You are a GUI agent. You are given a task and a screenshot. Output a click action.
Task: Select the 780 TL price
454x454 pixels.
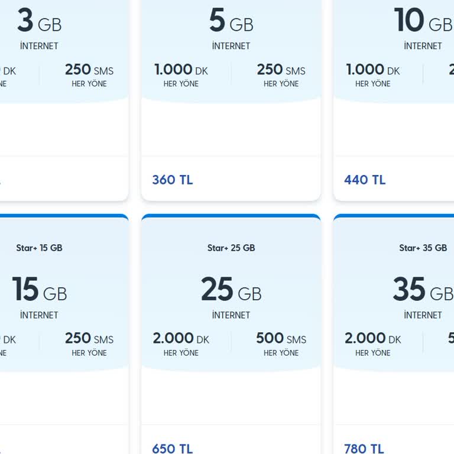click(x=364, y=449)
